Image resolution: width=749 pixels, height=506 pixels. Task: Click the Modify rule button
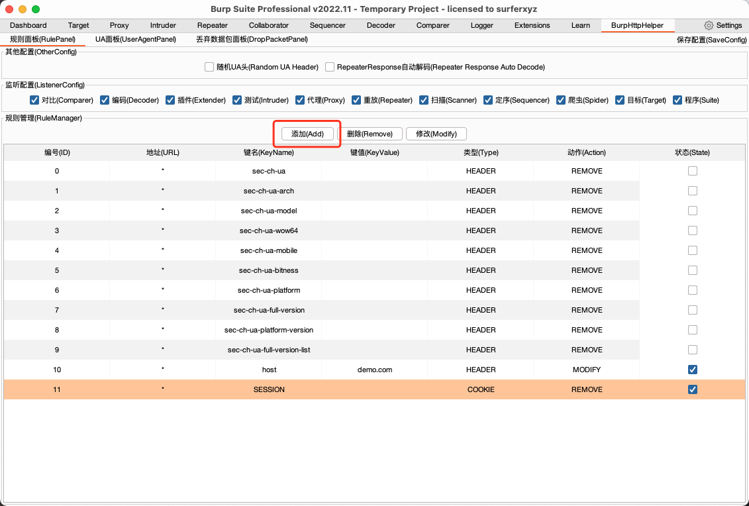pyautogui.click(x=436, y=134)
